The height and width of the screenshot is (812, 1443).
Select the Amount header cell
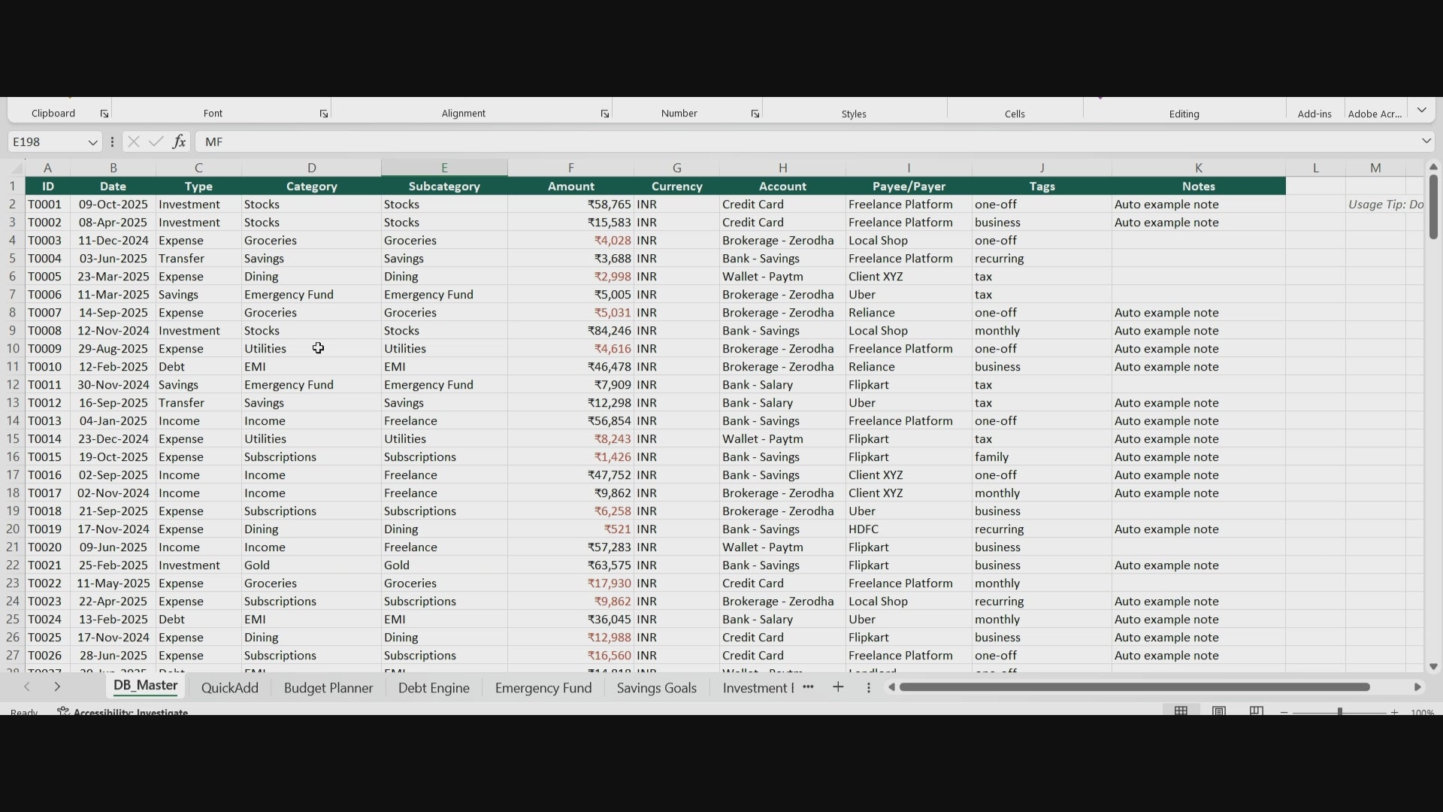point(570,186)
